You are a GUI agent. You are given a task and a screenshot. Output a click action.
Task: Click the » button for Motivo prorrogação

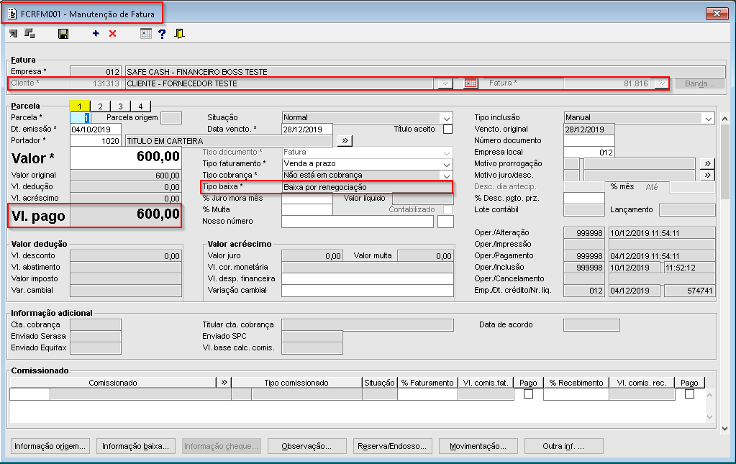(x=707, y=164)
